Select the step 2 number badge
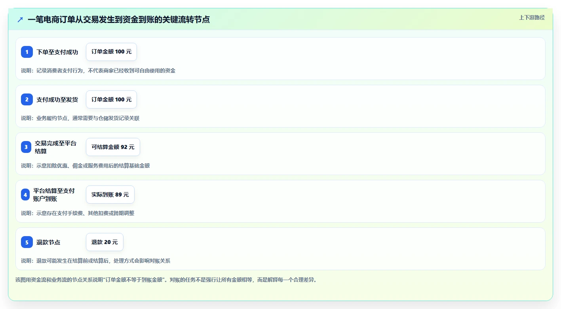Image resolution: width=561 pixels, height=309 pixels. (x=27, y=99)
